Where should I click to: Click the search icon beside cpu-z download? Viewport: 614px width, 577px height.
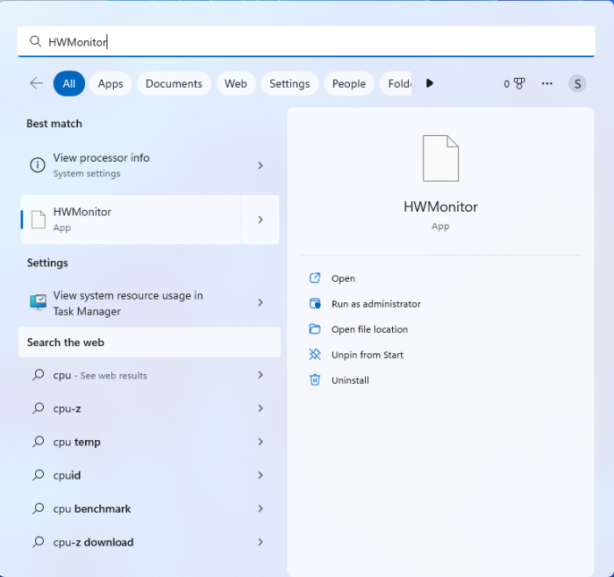[x=38, y=542]
